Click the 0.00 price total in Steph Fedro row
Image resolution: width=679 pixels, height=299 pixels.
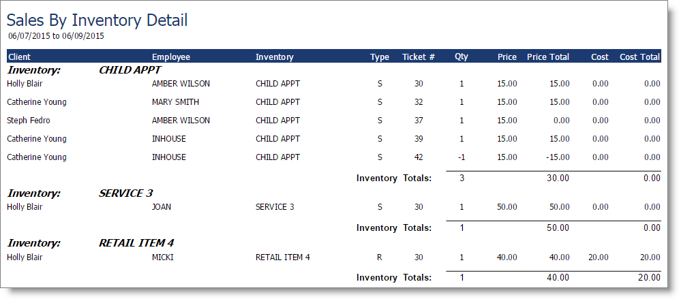coord(561,121)
